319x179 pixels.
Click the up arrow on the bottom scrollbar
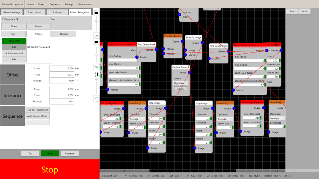125,171
